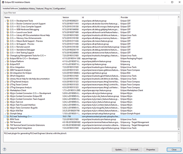Expand the Eclipse RCP node
Image resolution: width=183 pixels, height=154 pixels.
click(x=5, y=64)
